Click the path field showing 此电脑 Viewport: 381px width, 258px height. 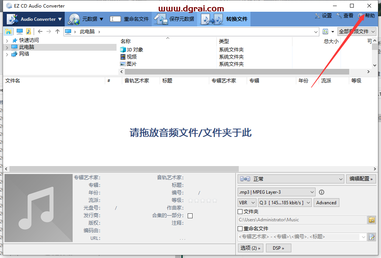click(191, 31)
